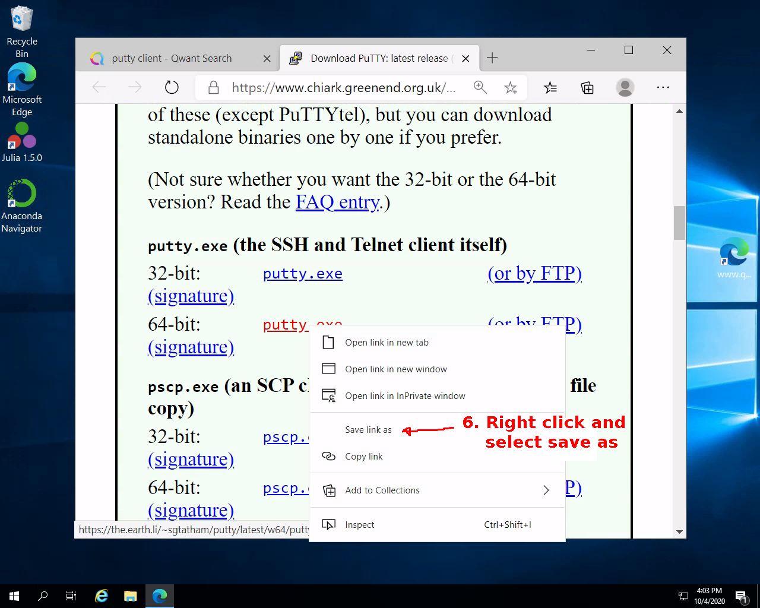Choose Open link in InPrivate window
The width and height of the screenshot is (760, 608).
(437, 396)
